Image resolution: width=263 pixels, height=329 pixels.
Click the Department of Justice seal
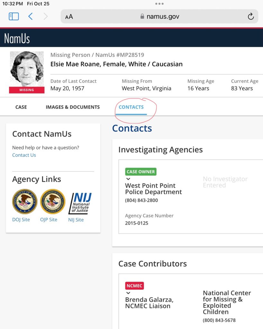25,201
